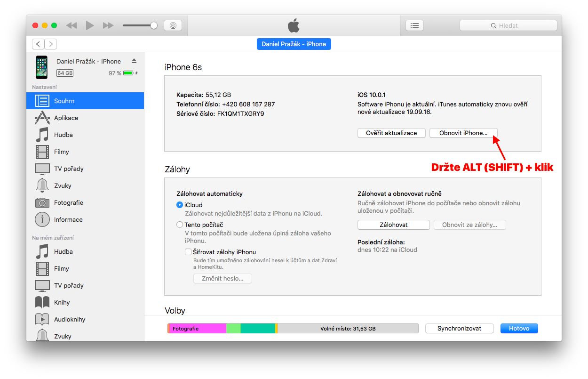Click the iOS 10.0.1 version text
The width and height of the screenshot is (588, 379).
[372, 95]
